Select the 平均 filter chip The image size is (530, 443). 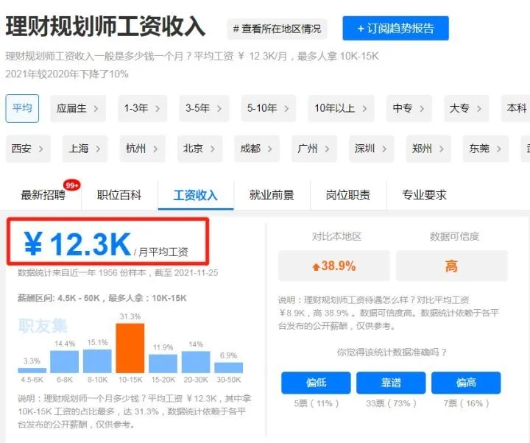[x=22, y=108]
